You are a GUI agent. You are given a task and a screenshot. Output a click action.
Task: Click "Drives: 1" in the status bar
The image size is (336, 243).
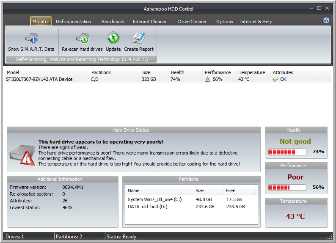14,237
